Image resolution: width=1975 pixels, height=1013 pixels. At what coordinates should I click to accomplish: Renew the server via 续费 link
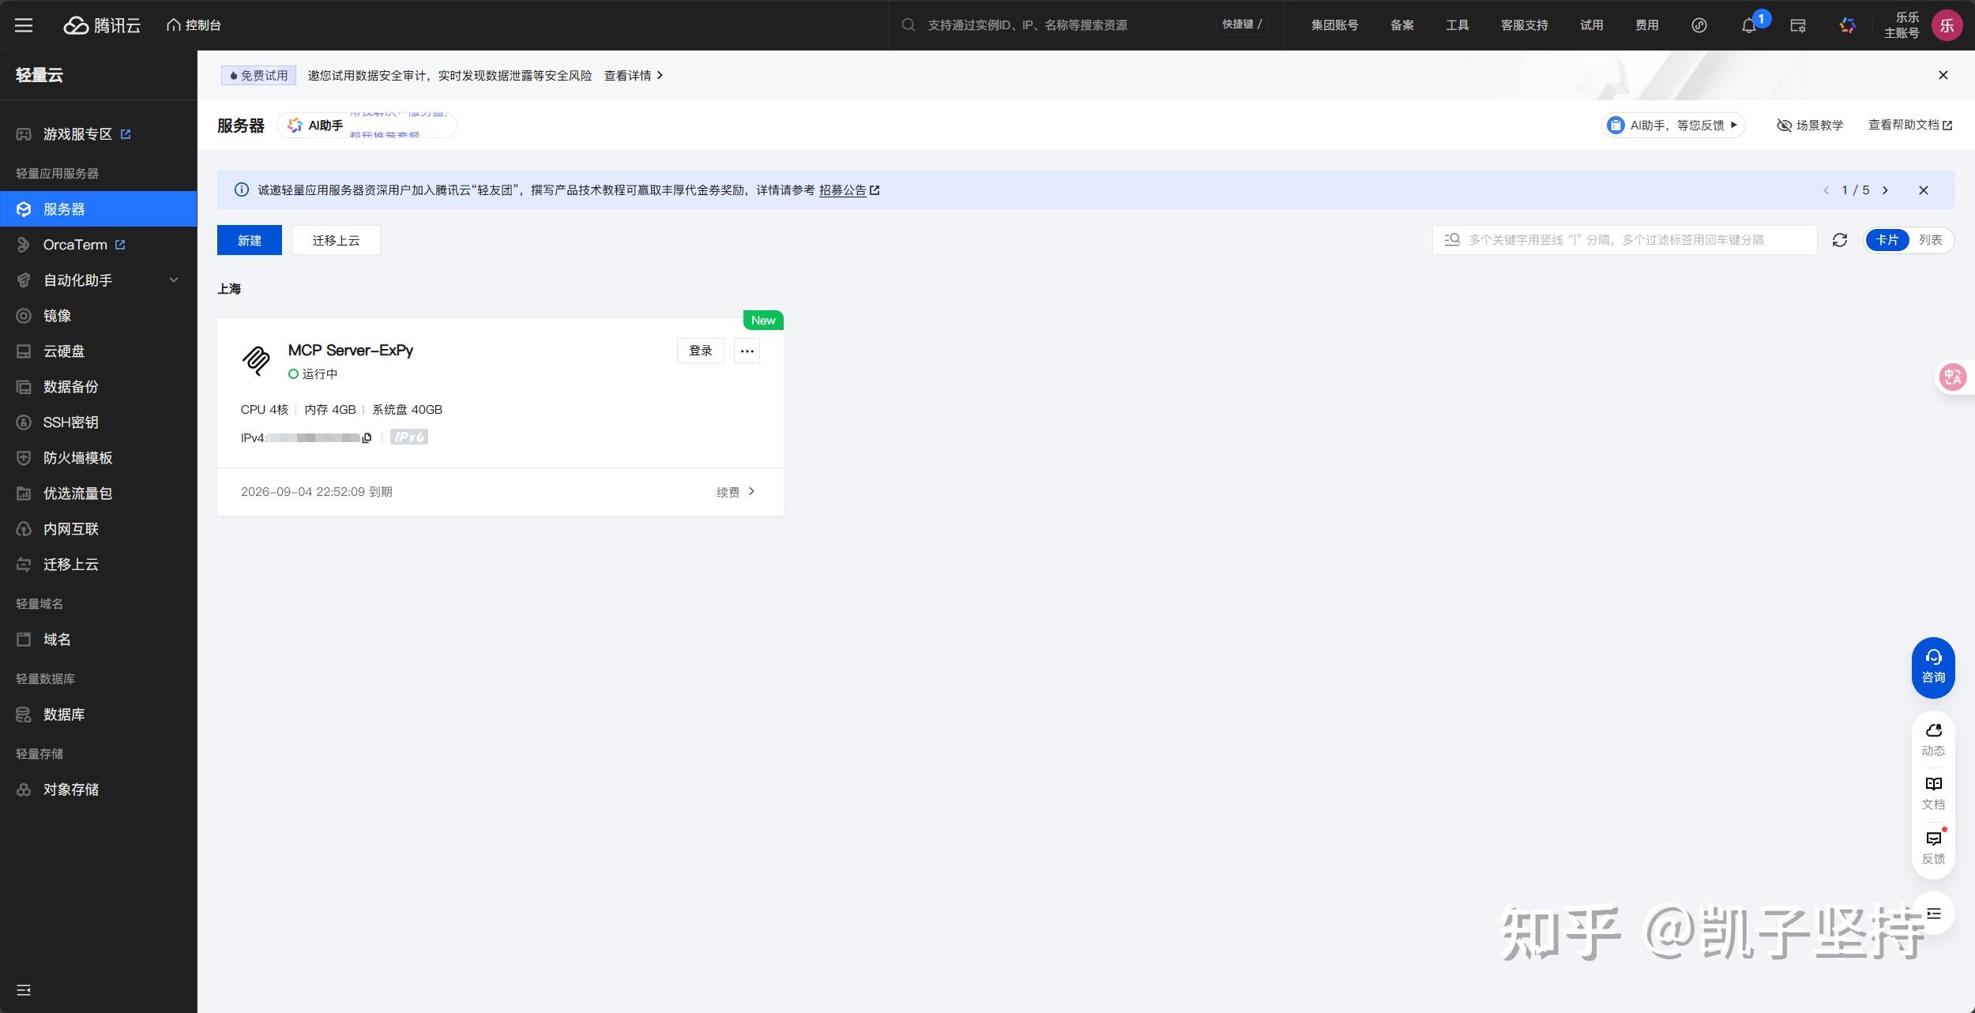coord(728,491)
